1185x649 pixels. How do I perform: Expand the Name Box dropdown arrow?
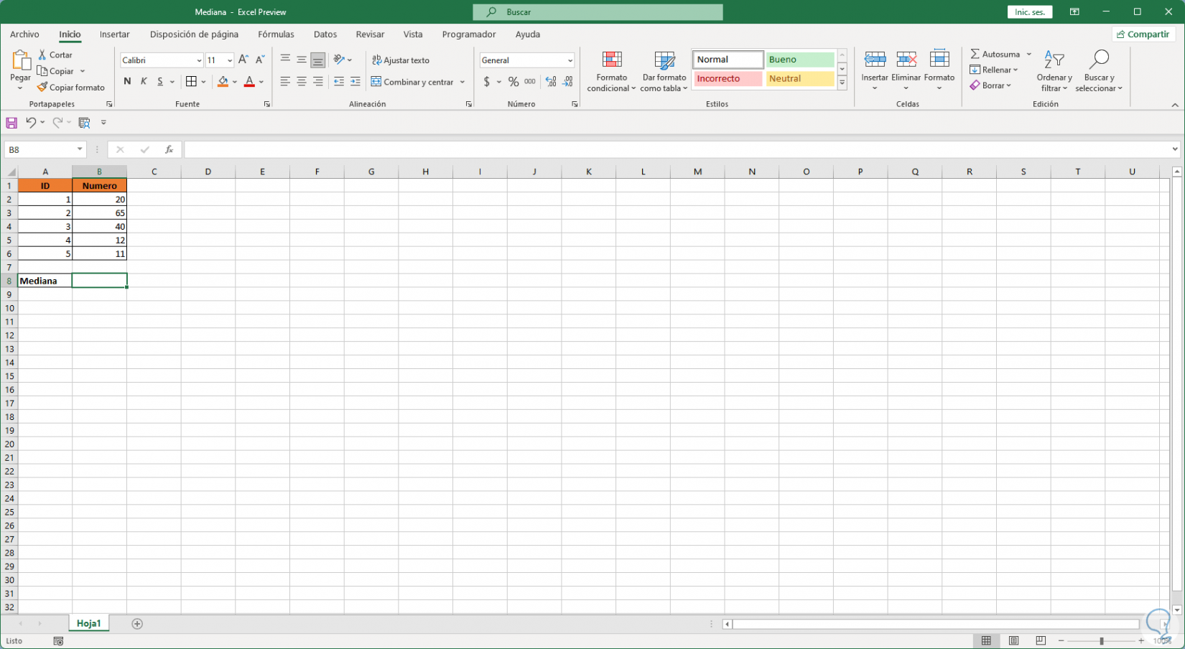(80, 149)
